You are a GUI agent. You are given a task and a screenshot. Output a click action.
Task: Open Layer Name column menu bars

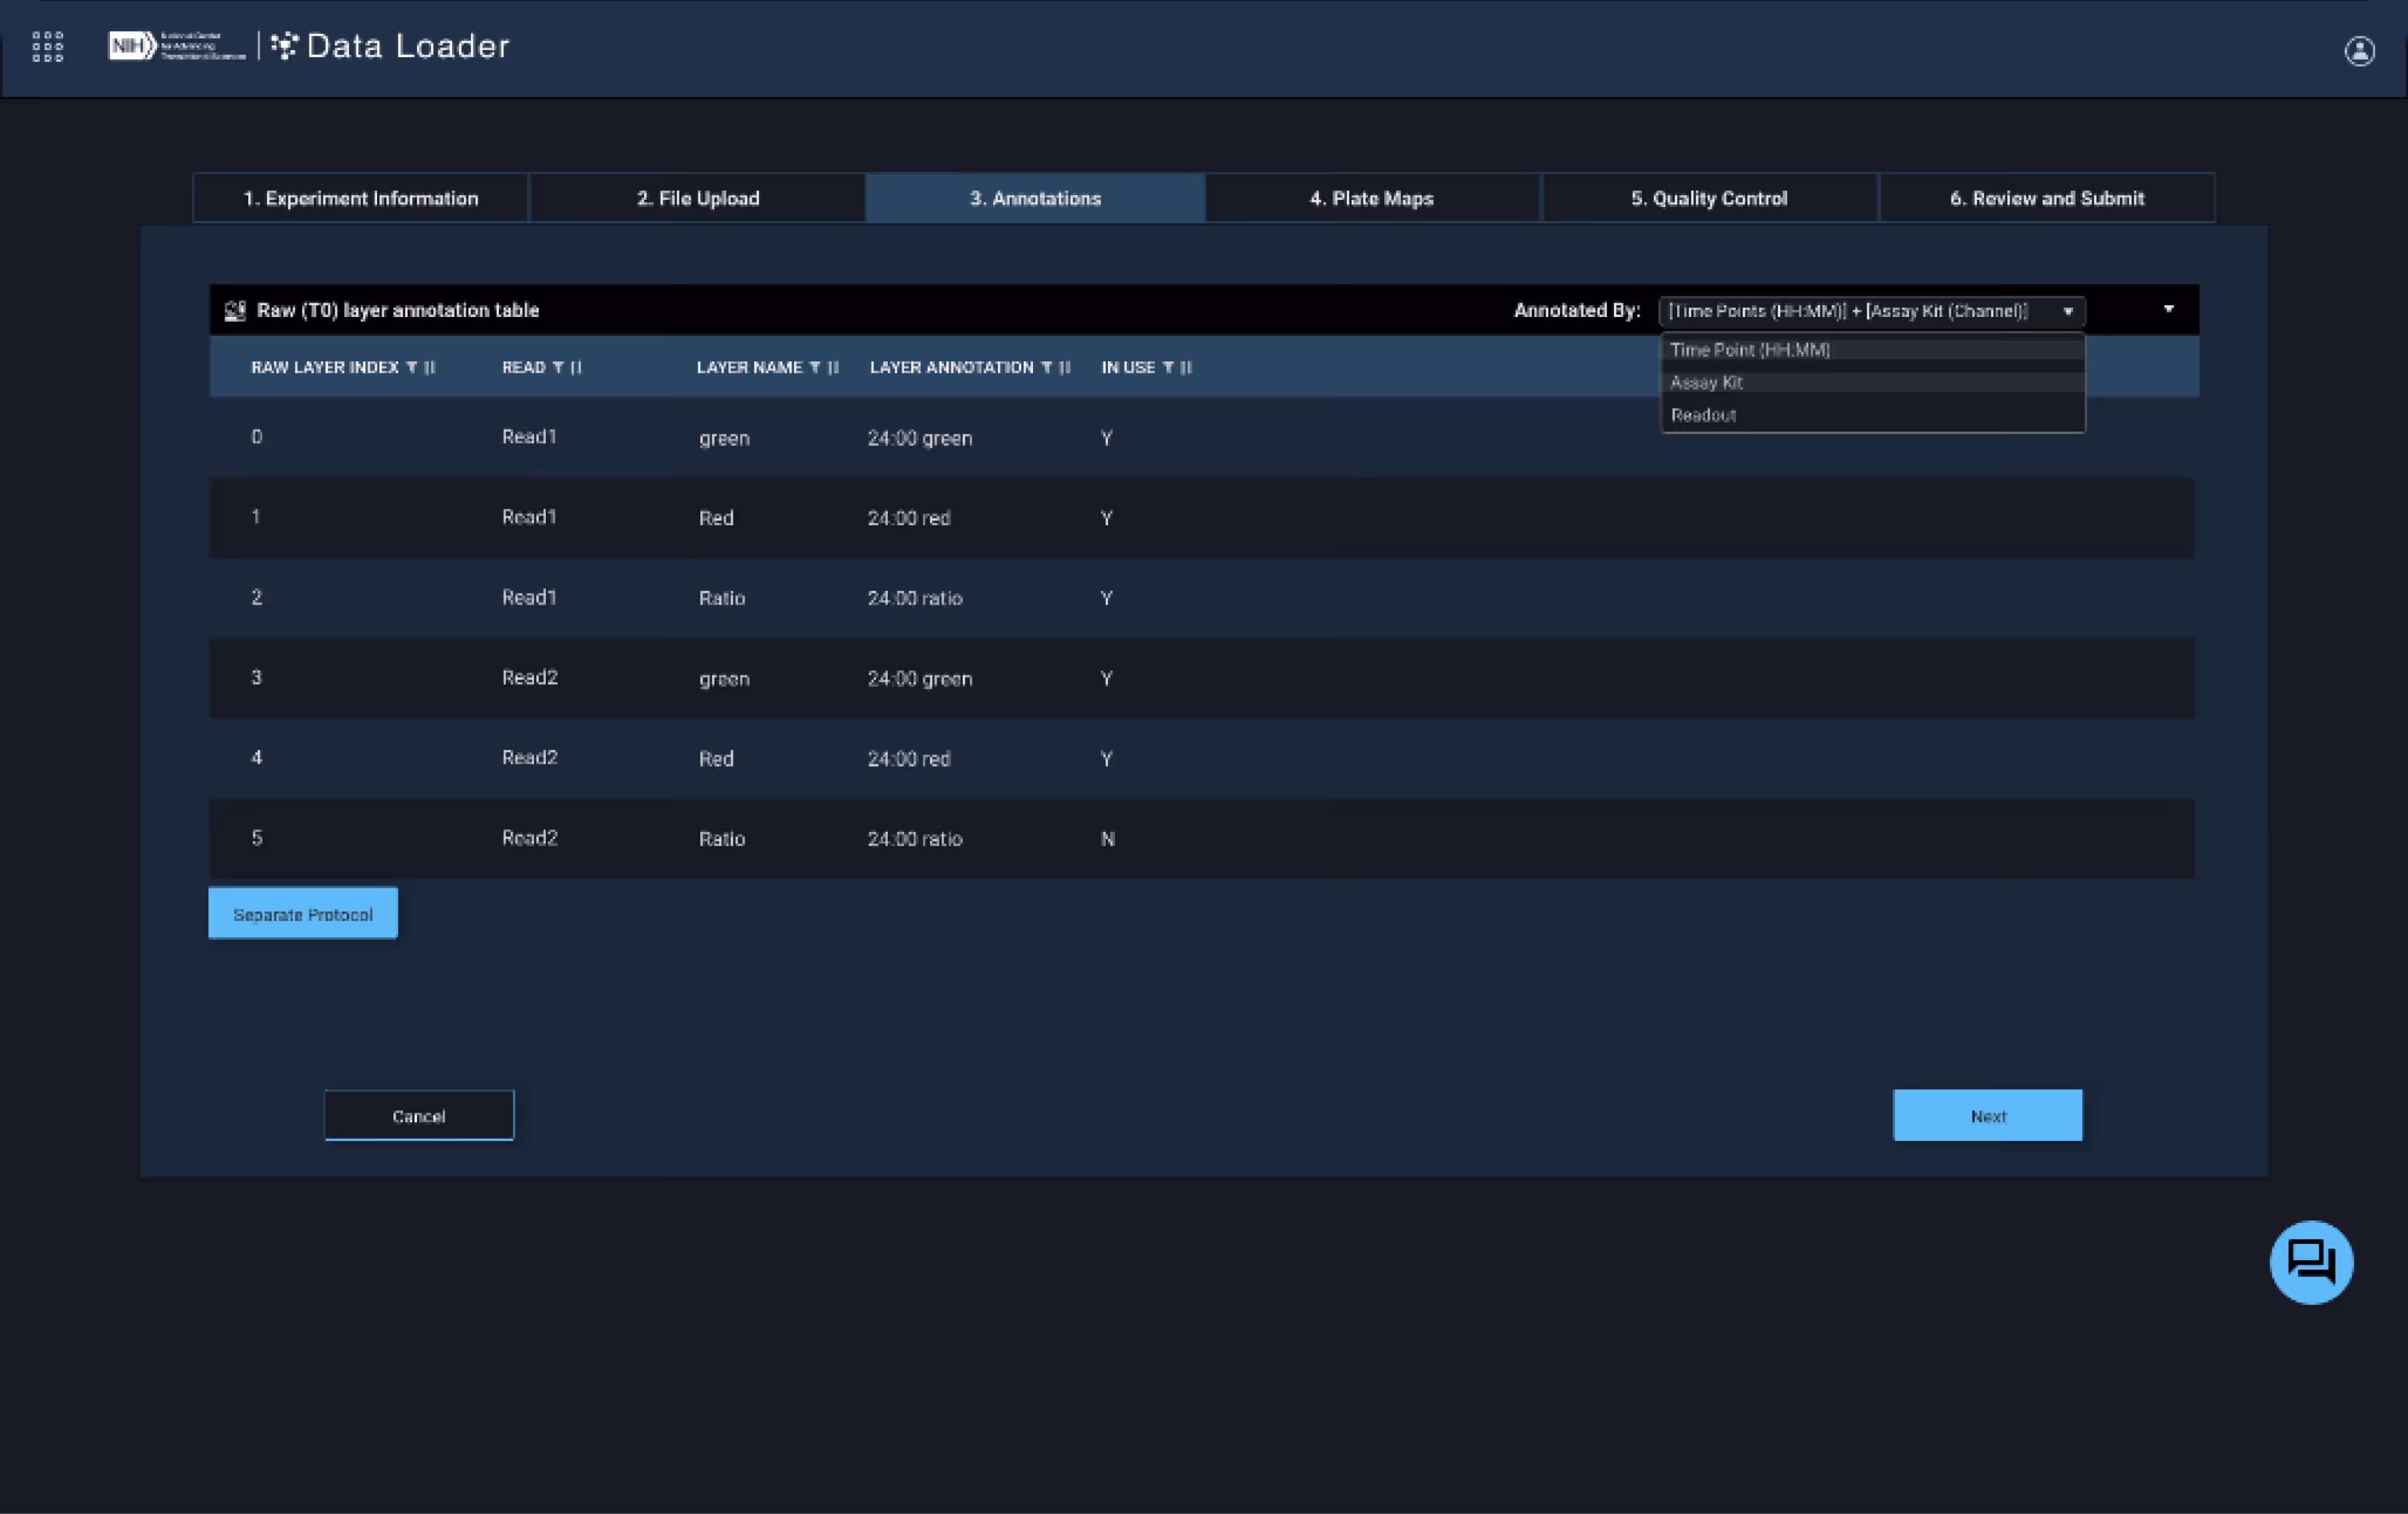click(x=833, y=368)
